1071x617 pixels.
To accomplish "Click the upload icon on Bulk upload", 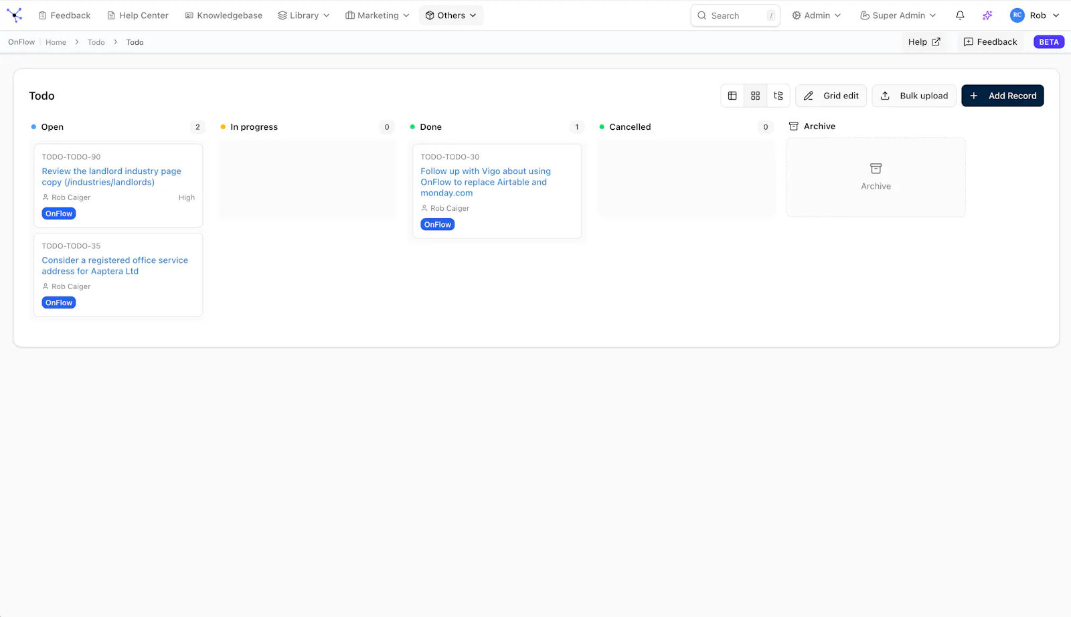I will (885, 96).
